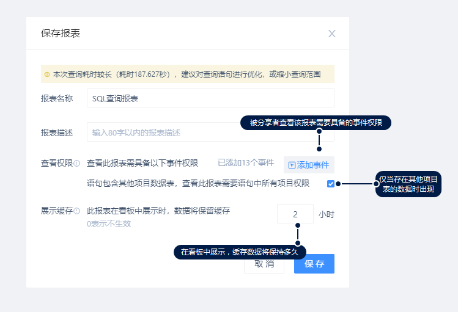Focus the 报表名称 input field
This screenshot has height=312, width=458.
point(210,98)
